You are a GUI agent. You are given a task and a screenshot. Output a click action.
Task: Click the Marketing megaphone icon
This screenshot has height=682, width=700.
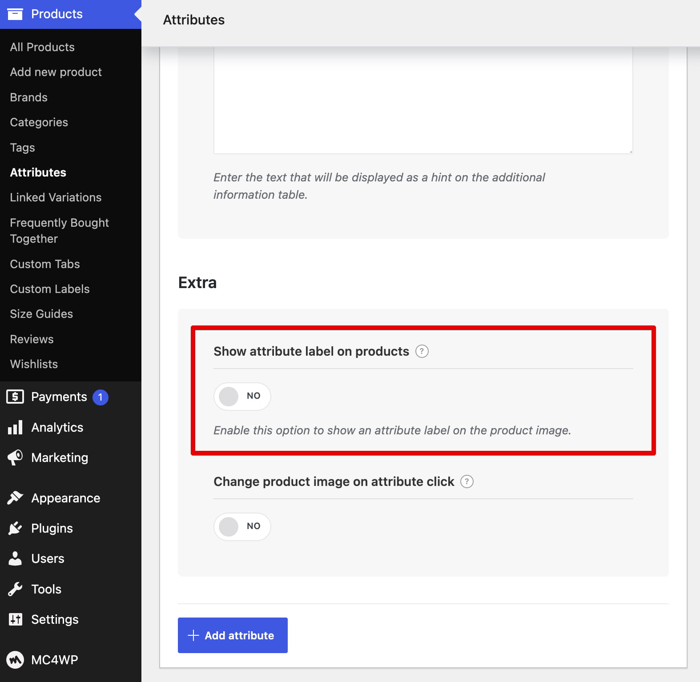point(15,457)
